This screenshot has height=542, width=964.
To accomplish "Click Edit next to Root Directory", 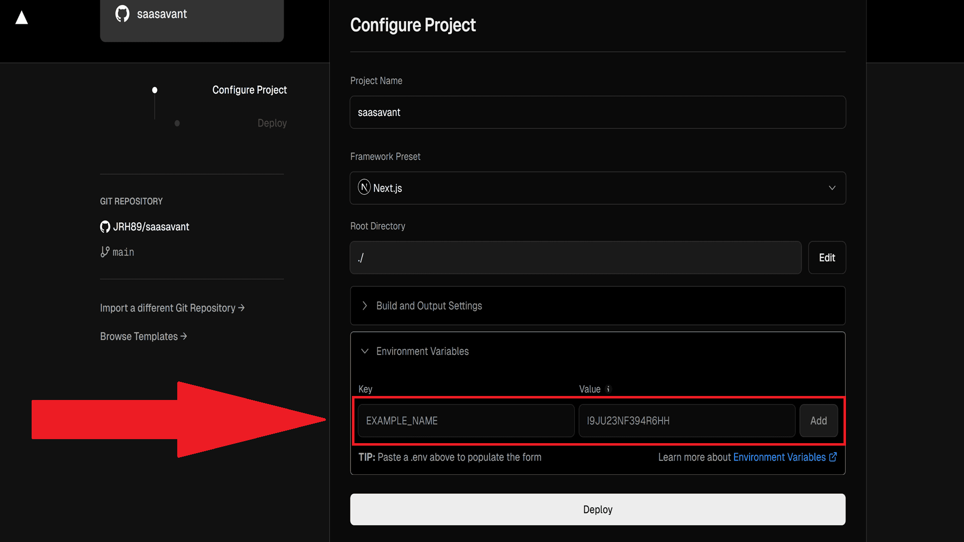I will 827,257.
